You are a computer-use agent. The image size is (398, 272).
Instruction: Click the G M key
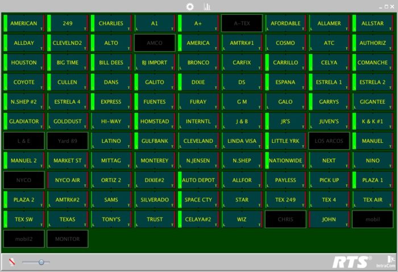pos(242,102)
